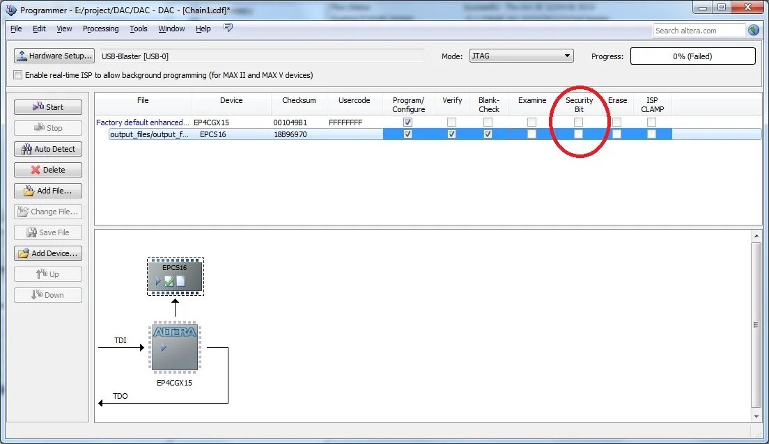Click checksum value 18B96970

pos(290,134)
